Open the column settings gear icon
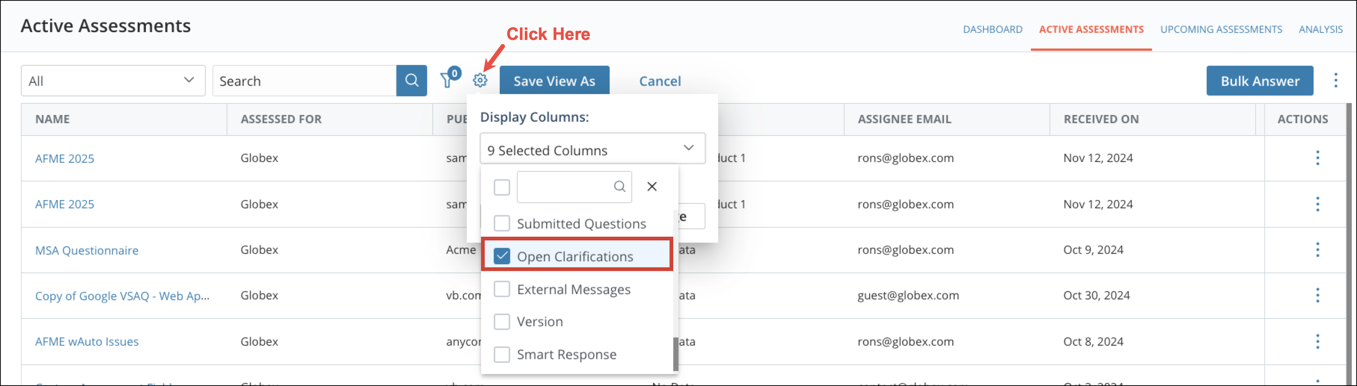Viewport: 1357px width, 386px height. click(x=480, y=81)
